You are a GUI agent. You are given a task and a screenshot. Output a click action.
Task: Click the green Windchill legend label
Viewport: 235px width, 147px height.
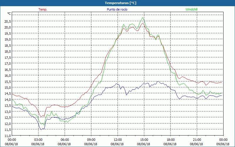pos(192,9)
